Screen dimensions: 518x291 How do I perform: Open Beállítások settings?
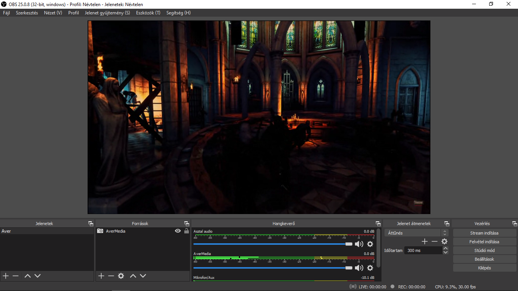pos(485,259)
